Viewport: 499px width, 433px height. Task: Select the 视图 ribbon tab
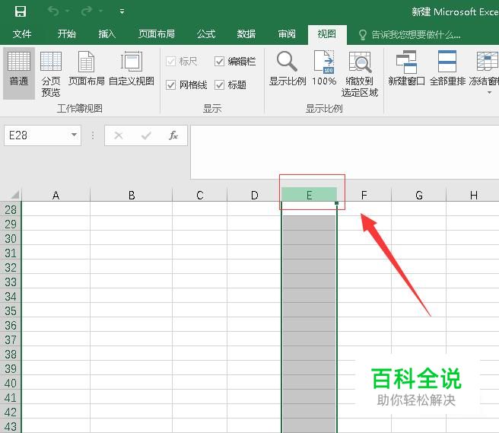pos(327,34)
